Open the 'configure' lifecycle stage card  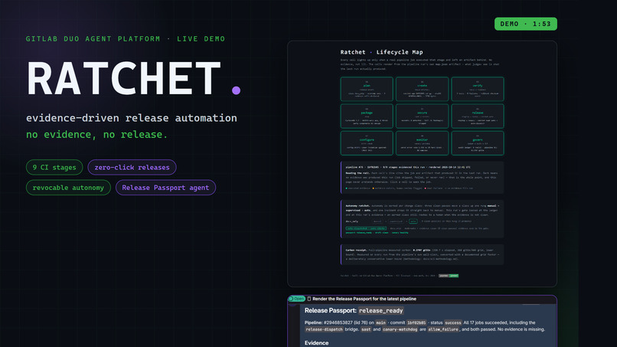click(367, 143)
